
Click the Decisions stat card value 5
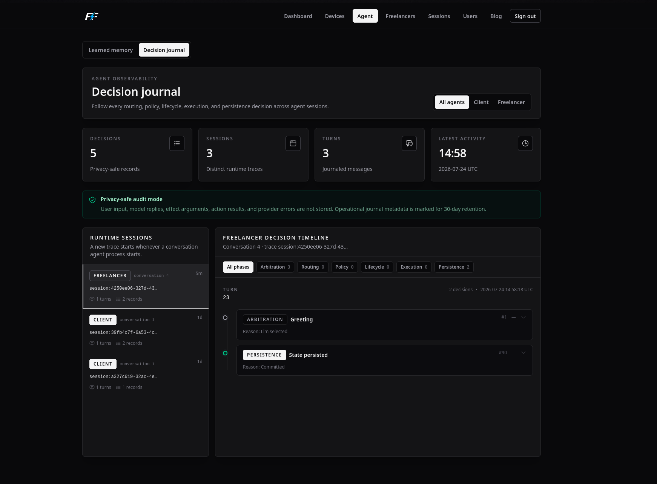pos(93,153)
